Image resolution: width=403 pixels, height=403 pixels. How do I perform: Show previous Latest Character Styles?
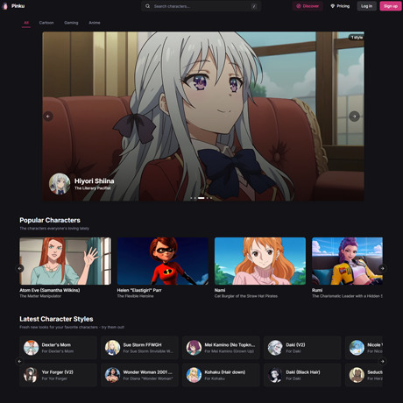coord(20,361)
